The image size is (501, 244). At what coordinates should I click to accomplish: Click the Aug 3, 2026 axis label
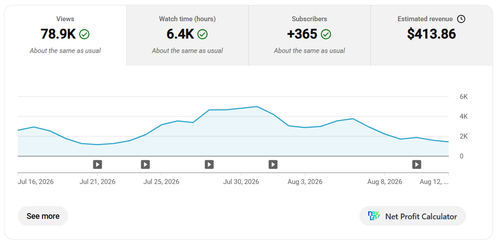[305, 182]
